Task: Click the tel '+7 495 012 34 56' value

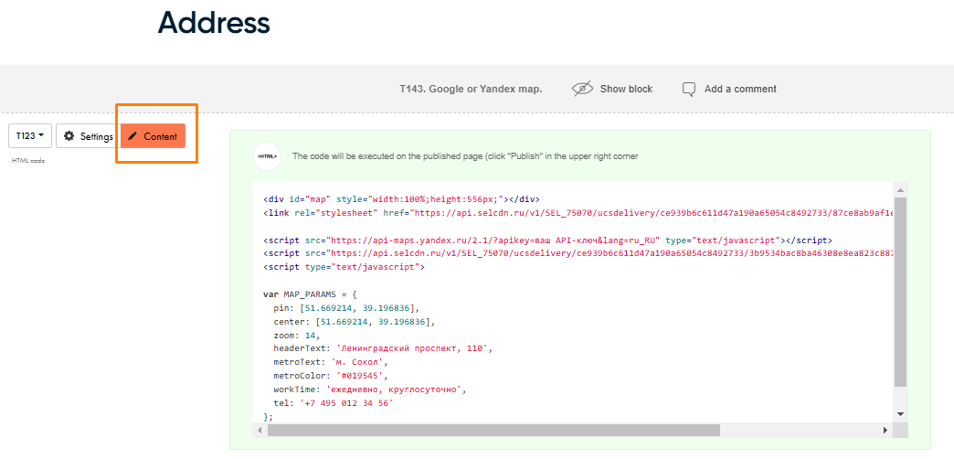Action: (347, 403)
